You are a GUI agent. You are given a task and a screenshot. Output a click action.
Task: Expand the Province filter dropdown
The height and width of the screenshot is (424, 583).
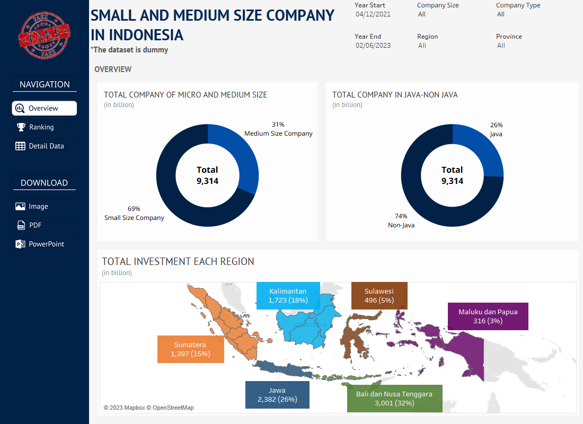tap(525, 46)
